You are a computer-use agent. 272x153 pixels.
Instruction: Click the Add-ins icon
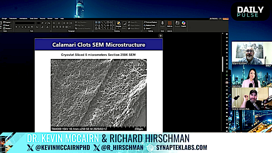[170, 24]
